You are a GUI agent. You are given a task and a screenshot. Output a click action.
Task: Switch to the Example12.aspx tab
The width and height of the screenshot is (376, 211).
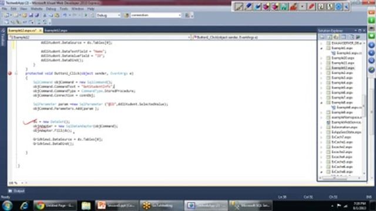pos(56,30)
